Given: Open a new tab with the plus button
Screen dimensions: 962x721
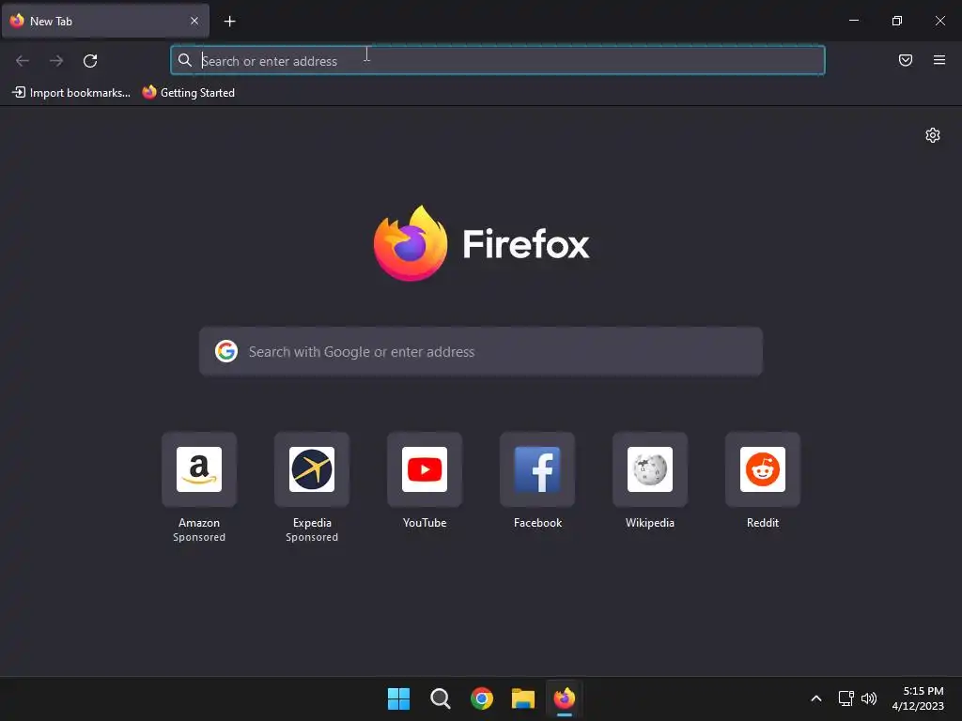Looking at the screenshot, I should coord(229,22).
